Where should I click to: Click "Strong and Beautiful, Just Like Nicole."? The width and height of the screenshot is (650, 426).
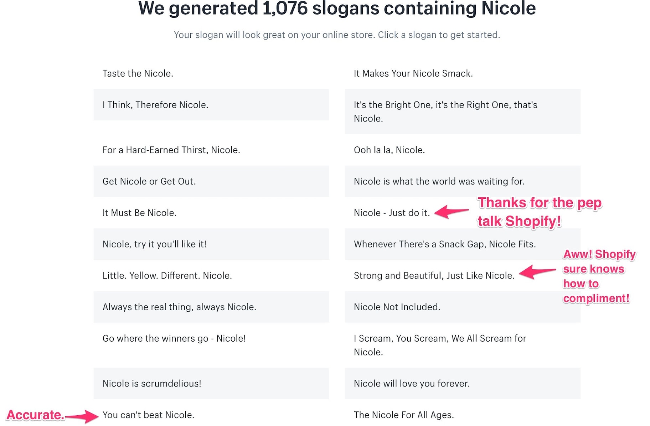(x=434, y=275)
